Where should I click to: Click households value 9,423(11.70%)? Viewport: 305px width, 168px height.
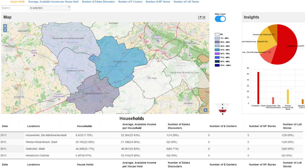tap(84, 135)
